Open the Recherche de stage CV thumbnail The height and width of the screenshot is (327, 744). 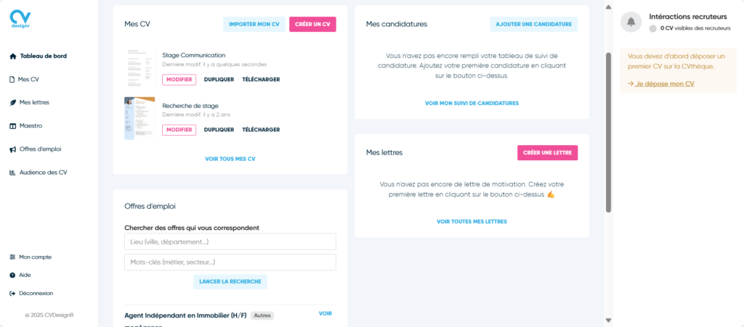tap(139, 118)
